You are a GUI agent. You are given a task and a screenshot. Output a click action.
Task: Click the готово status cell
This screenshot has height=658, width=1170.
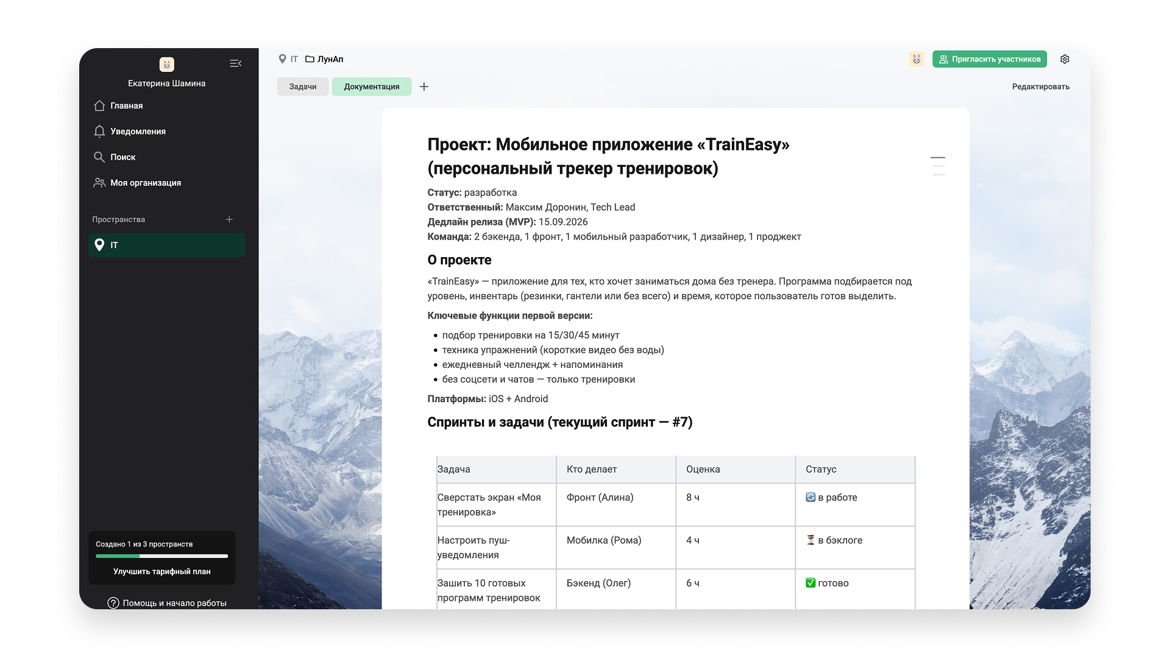[x=854, y=589]
